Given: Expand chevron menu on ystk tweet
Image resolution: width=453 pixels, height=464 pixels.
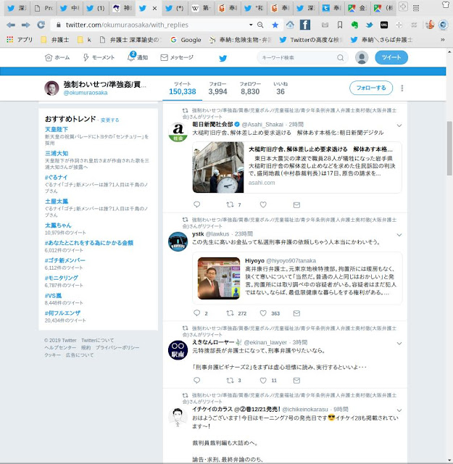Looking at the screenshot, I should click(x=399, y=235).
